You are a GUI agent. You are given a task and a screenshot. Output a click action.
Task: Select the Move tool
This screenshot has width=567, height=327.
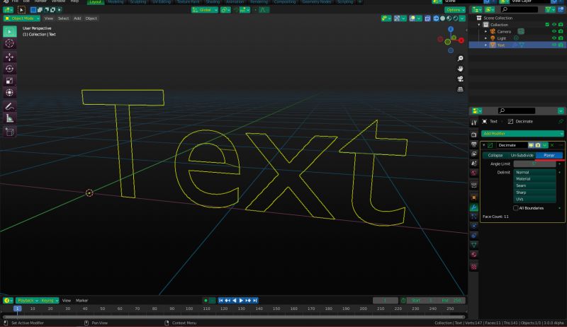pyautogui.click(x=10, y=57)
